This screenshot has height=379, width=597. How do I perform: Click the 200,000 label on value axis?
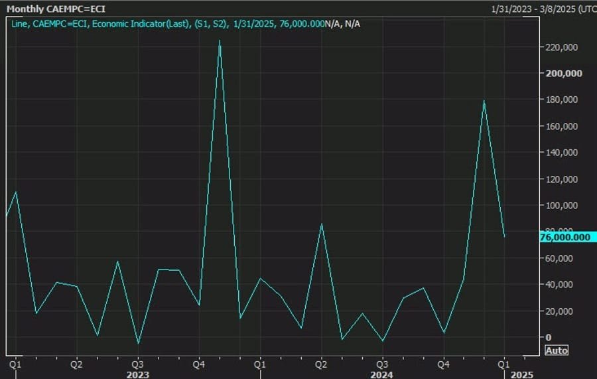point(564,73)
